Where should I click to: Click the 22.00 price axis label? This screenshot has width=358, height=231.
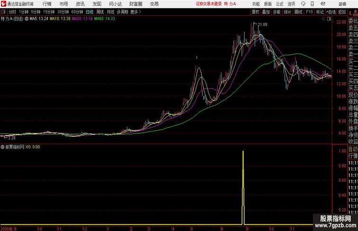(x=341, y=22)
